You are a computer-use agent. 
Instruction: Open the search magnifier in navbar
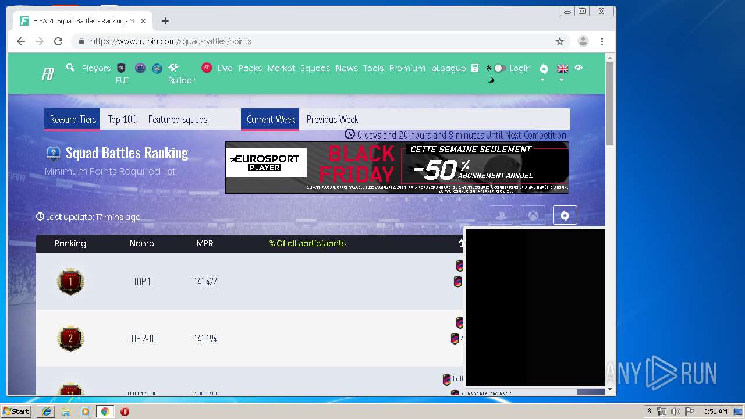(70, 68)
